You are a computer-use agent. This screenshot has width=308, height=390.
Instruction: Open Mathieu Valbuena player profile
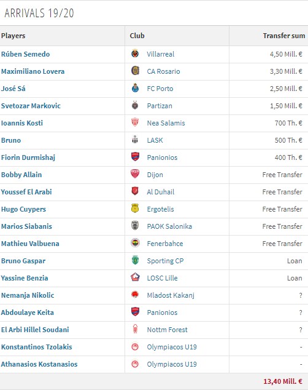[x=30, y=244]
